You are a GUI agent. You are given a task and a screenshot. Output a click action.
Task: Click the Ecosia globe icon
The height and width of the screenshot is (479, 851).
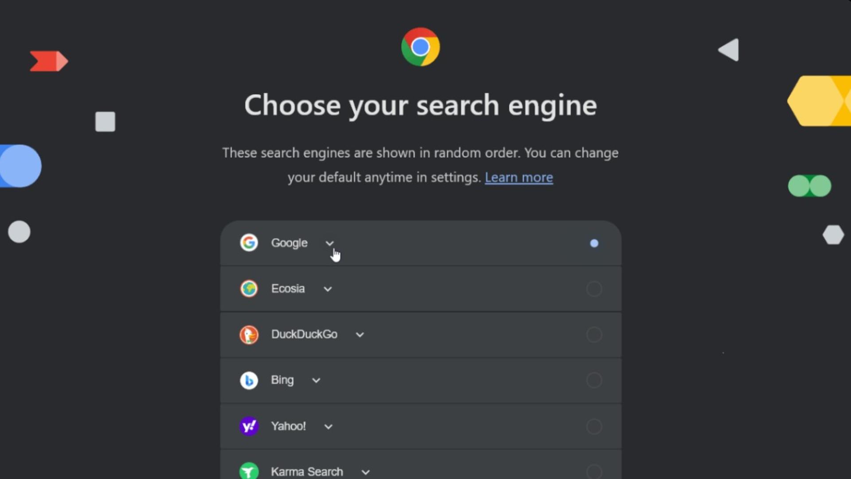249,289
